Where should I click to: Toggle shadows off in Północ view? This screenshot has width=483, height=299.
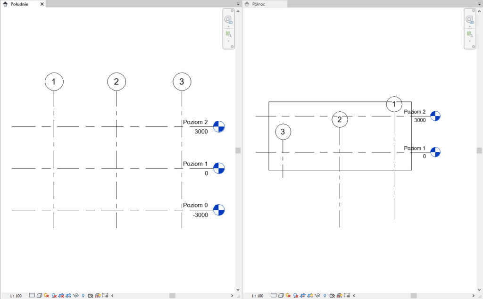tap(295, 296)
